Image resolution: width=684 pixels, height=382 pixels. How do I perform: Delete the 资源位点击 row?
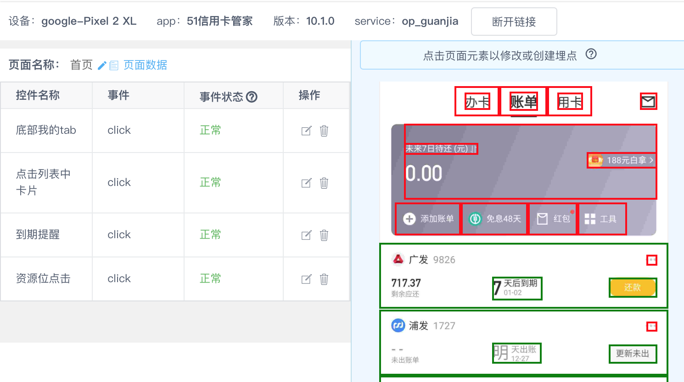pyautogui.click(x=324, y=279)
